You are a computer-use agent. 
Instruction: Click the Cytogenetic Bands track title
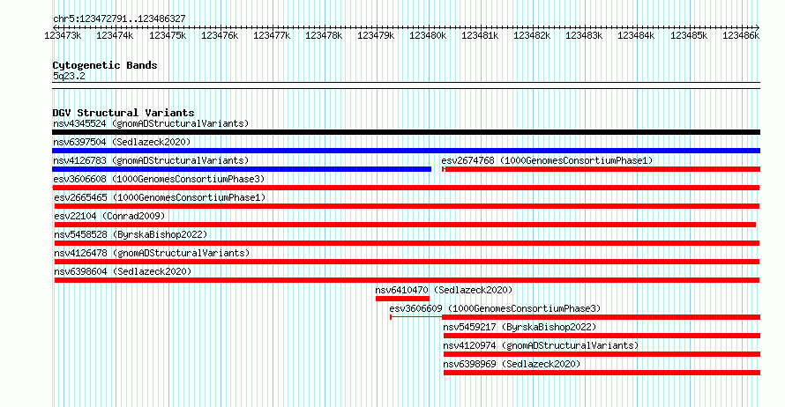(x=105, y=65)
